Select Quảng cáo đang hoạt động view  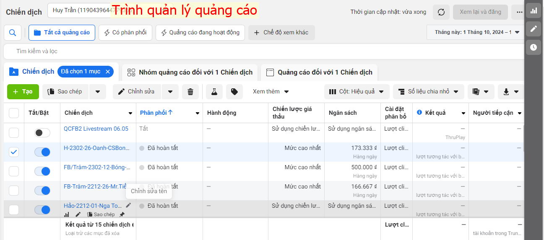click(200, 33)
